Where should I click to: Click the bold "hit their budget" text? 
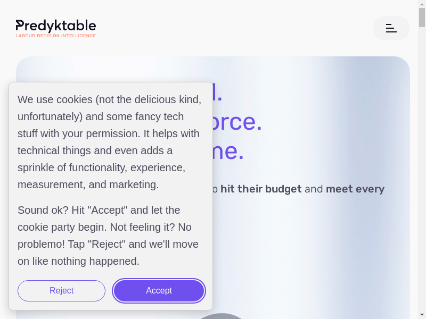point(261,189)
